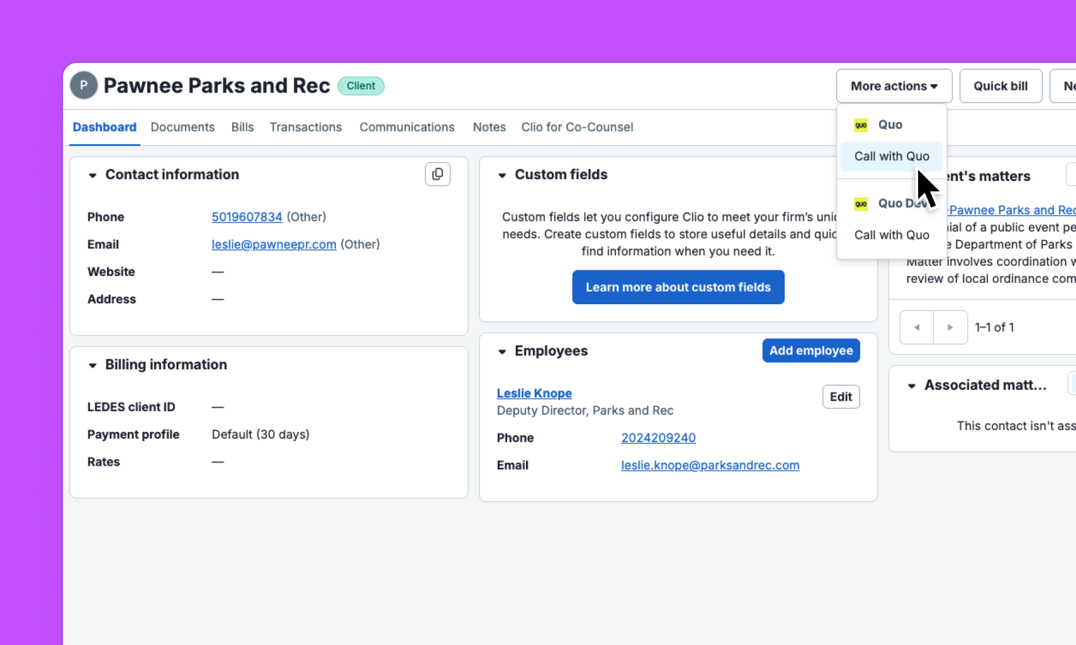Screen dimensions: 1076x645
Task: Collapse the Contact information section
Action: pos(92,175)
